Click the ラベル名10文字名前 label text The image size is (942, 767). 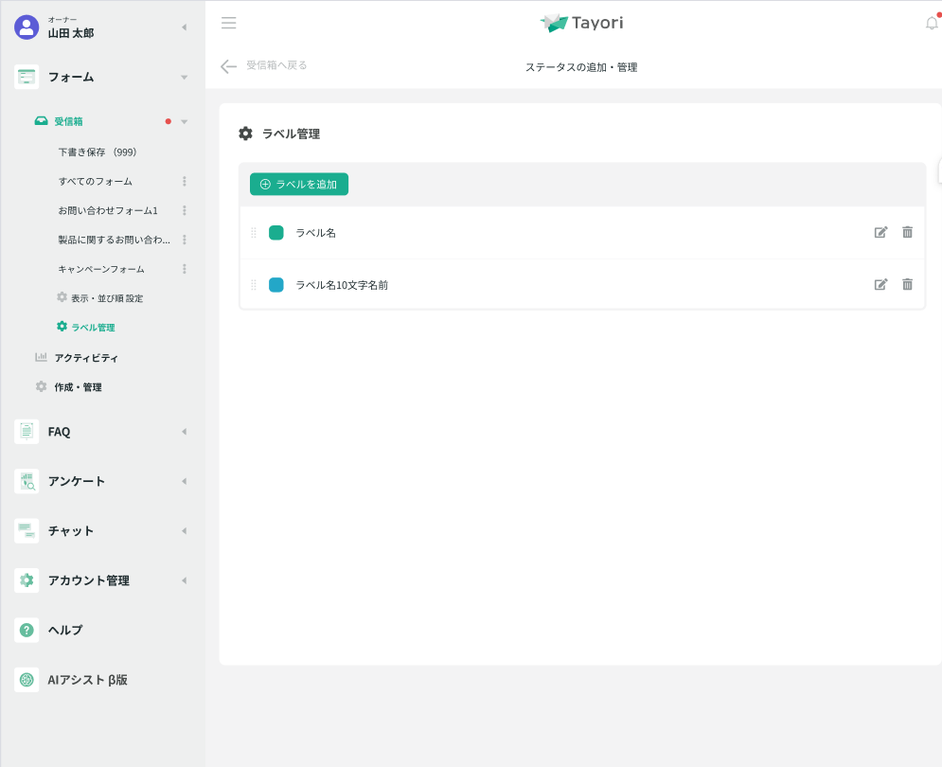[342, 285]
